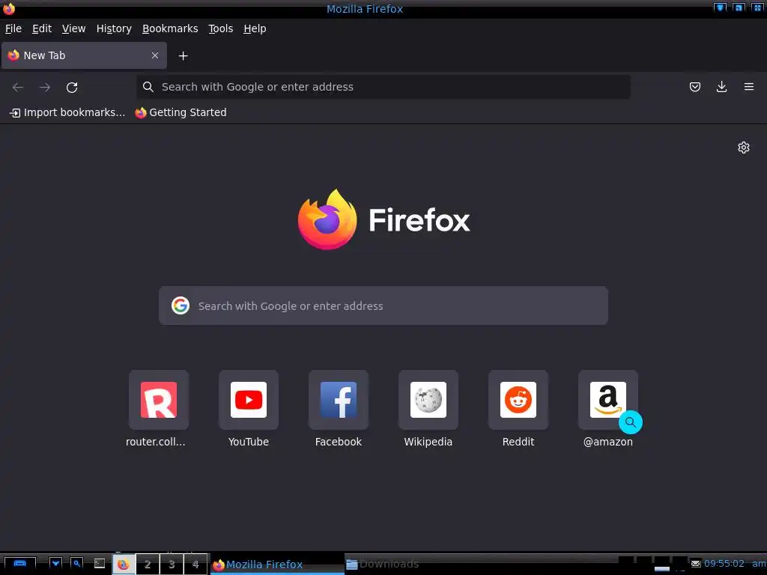Viewport: 767px width, 575px height.
Task: Open the taskbar main menu button
Action: click(19, 564)
